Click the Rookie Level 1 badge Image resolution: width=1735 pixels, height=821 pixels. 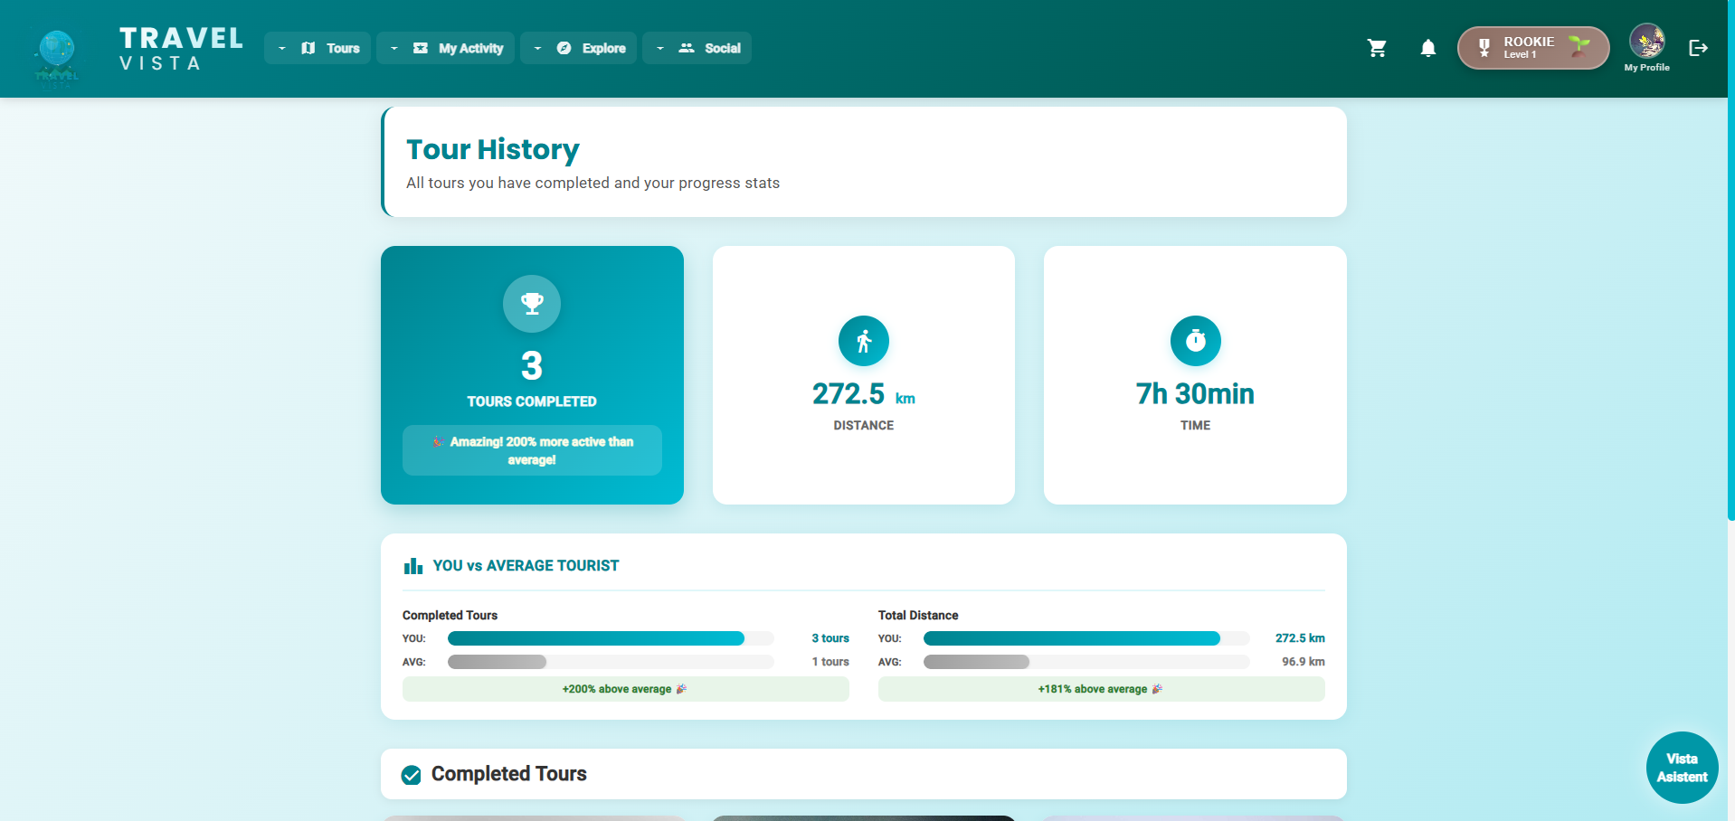click(x=1532, y=48)
